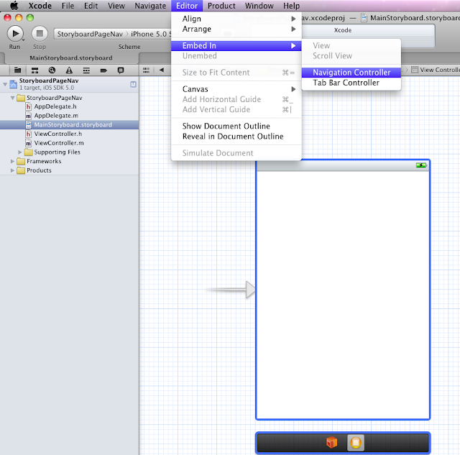Click the related files grid icon
This screenshot has height=455, width=460.
coord(146,70)
